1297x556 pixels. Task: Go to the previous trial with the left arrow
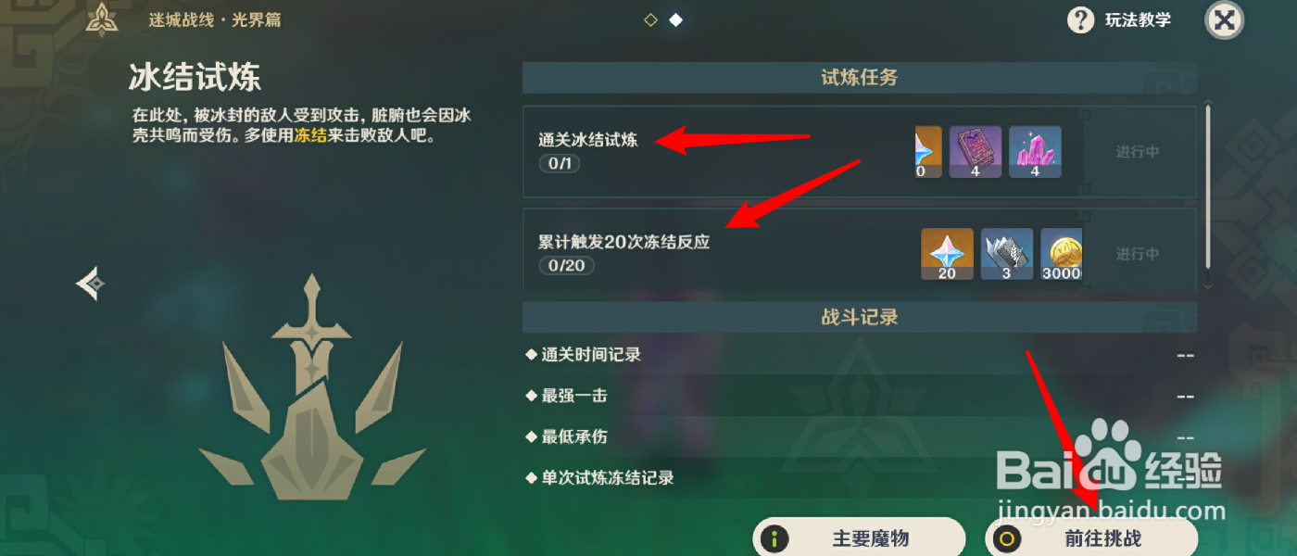(90, 284)
